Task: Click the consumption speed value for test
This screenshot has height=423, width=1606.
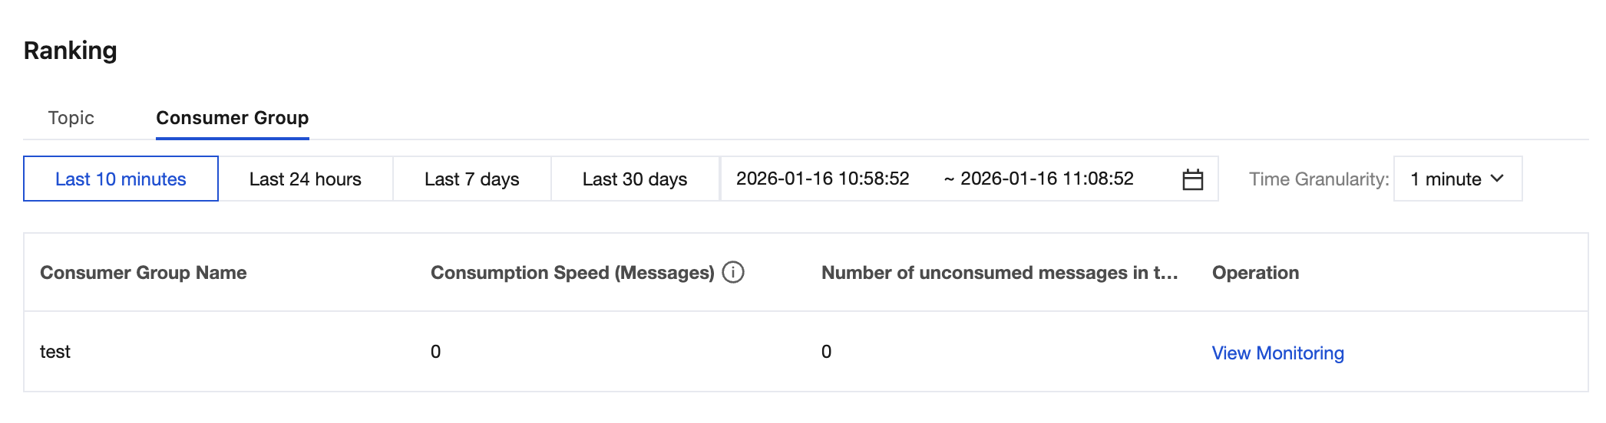Action: point(435,352)
